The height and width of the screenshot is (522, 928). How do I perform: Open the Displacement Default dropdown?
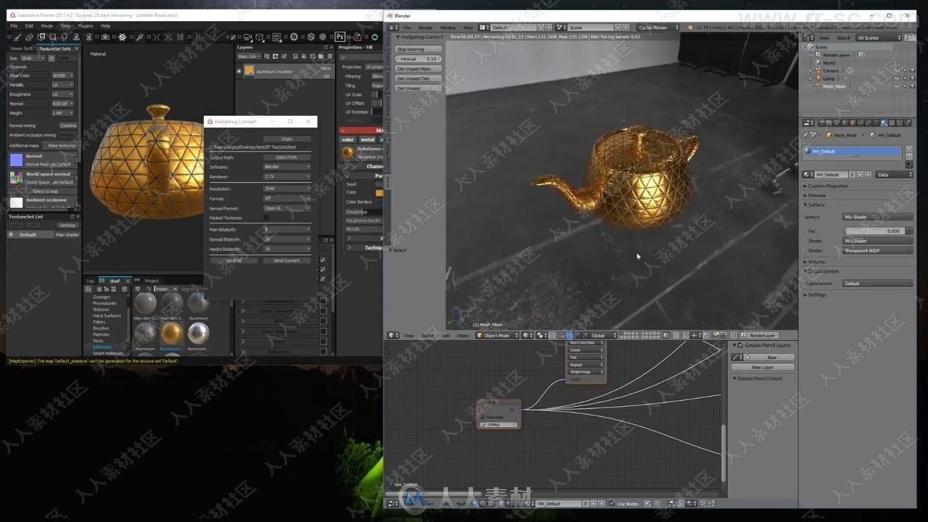pyautogui.click(x=877, y=283)
